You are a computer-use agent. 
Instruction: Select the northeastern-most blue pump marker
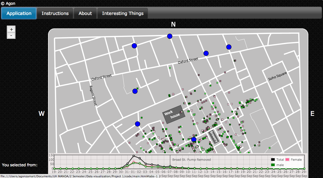229,47
